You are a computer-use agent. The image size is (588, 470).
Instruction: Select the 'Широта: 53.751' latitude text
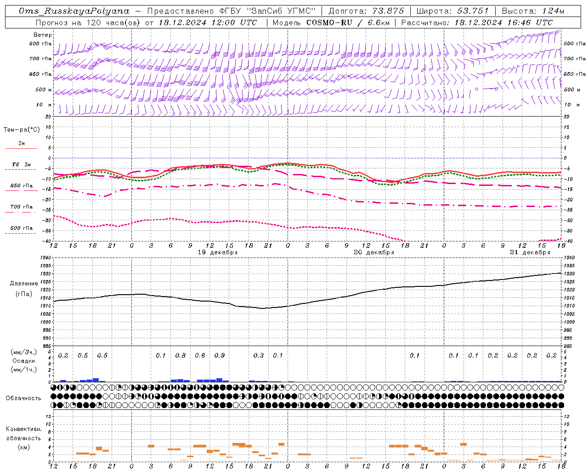coord(452,11)
